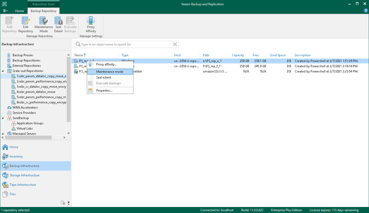
Task: Choose Properties... from the context menu
Action: [x=110, y=91]
